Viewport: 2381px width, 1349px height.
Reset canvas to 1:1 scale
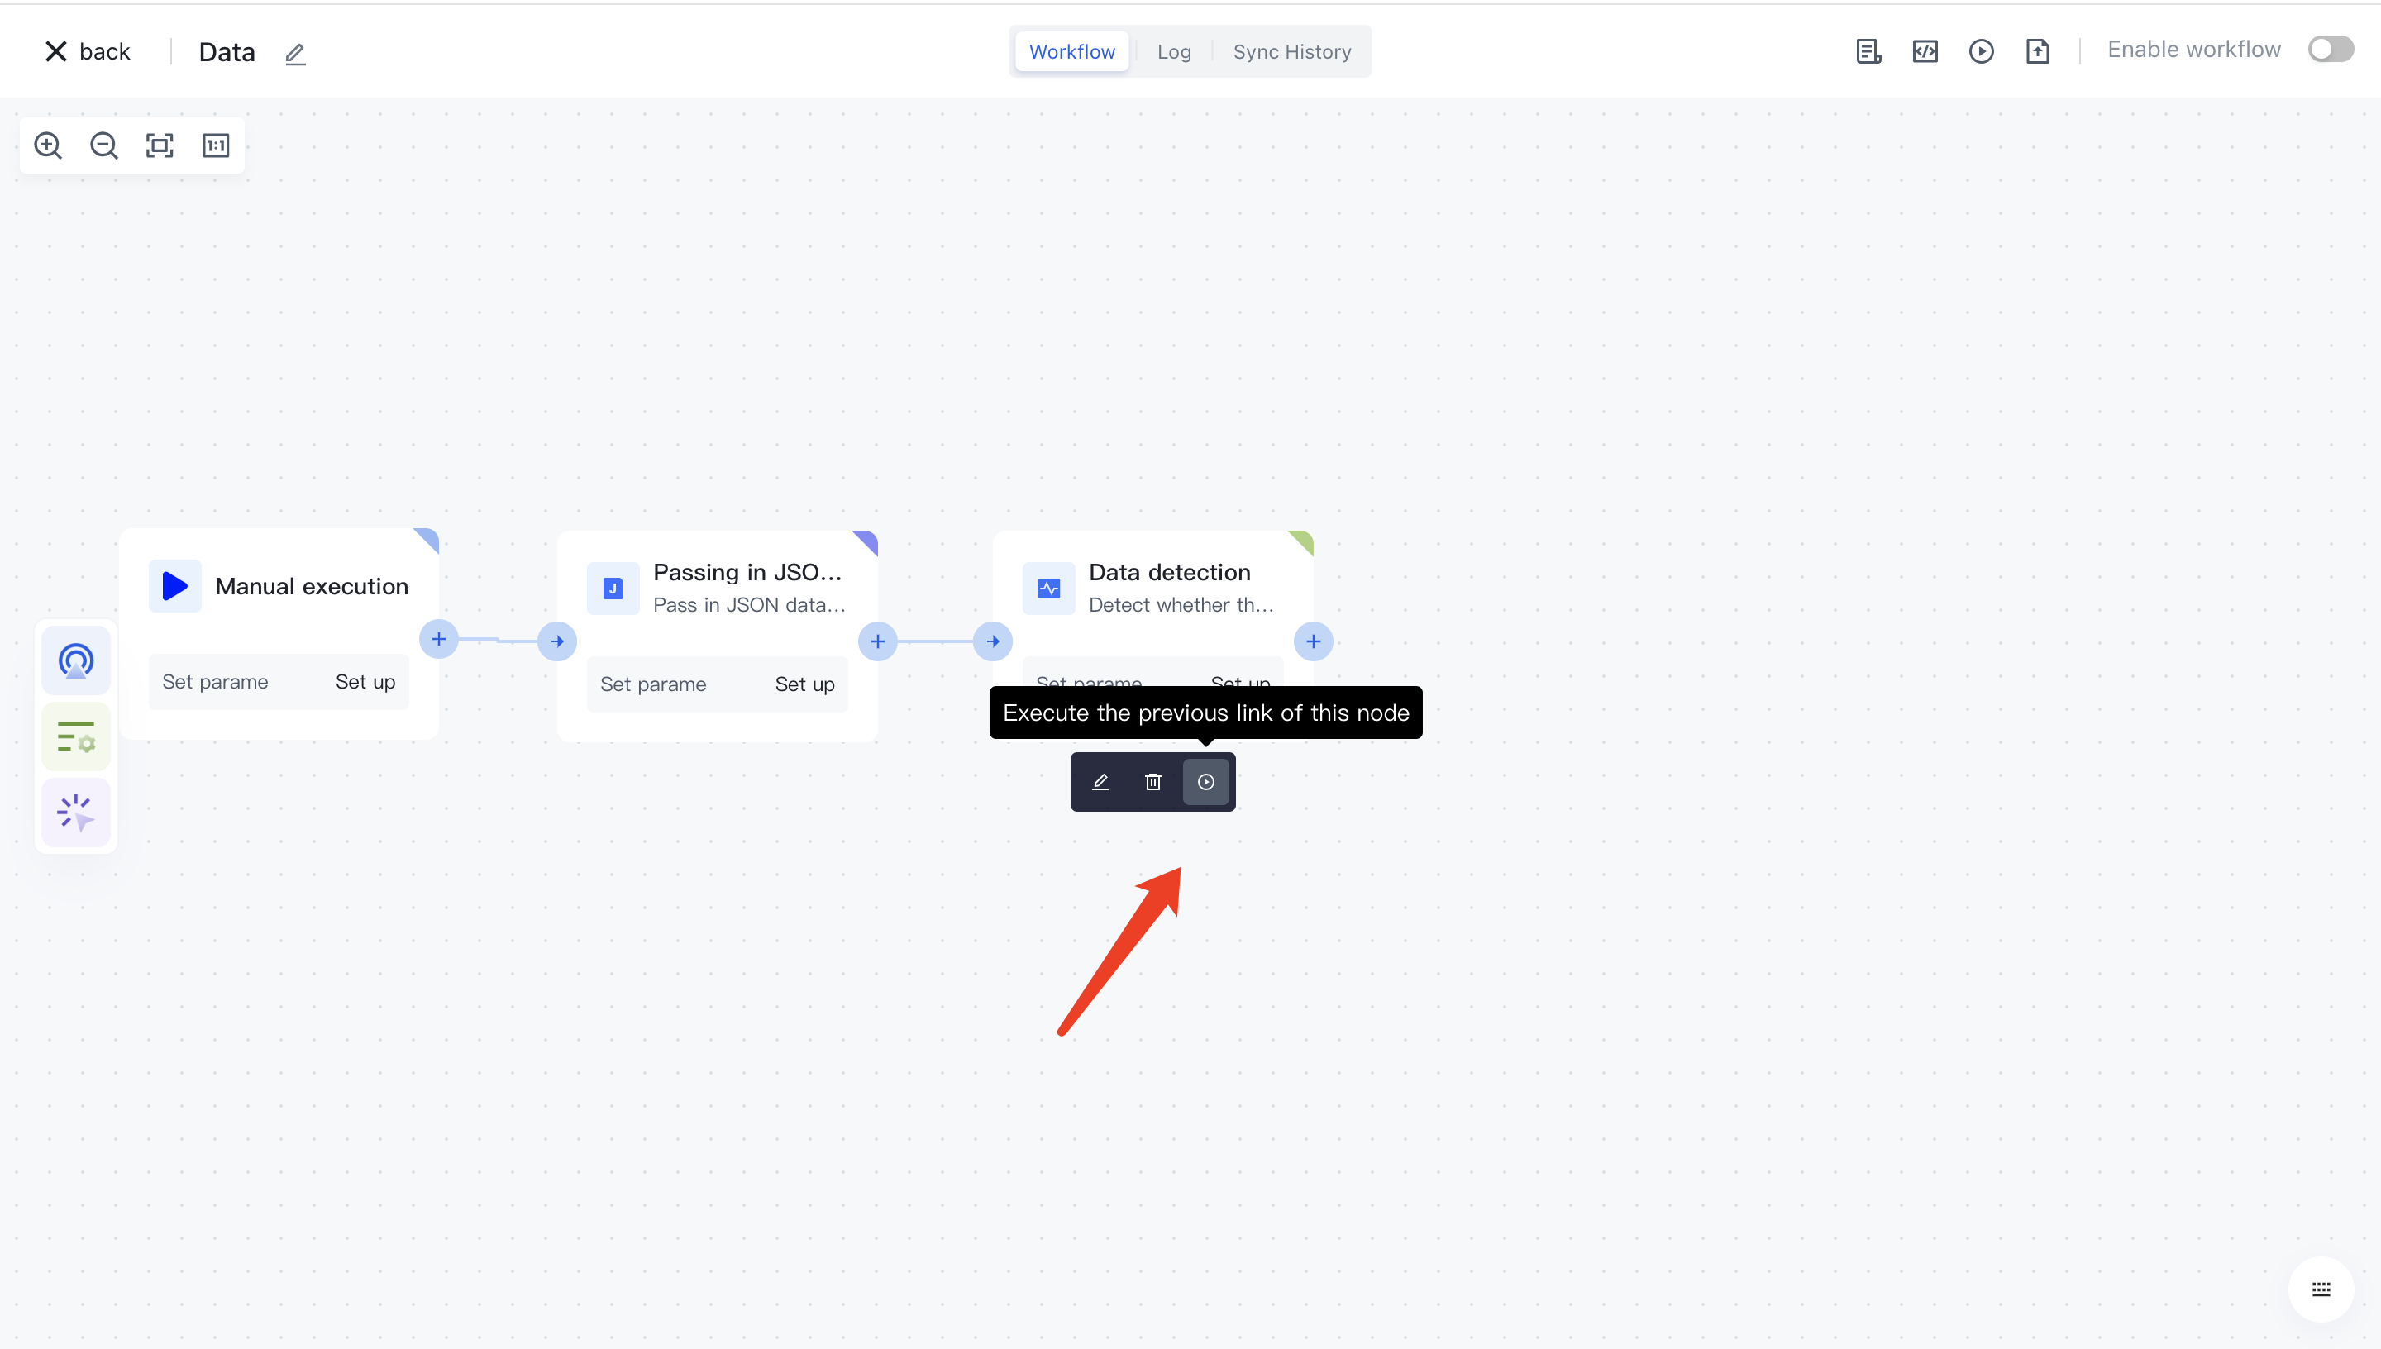coord(216,145)
